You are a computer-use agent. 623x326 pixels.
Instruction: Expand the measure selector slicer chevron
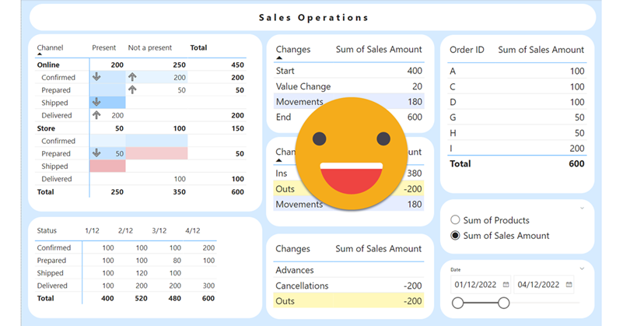tap(583, 209)
